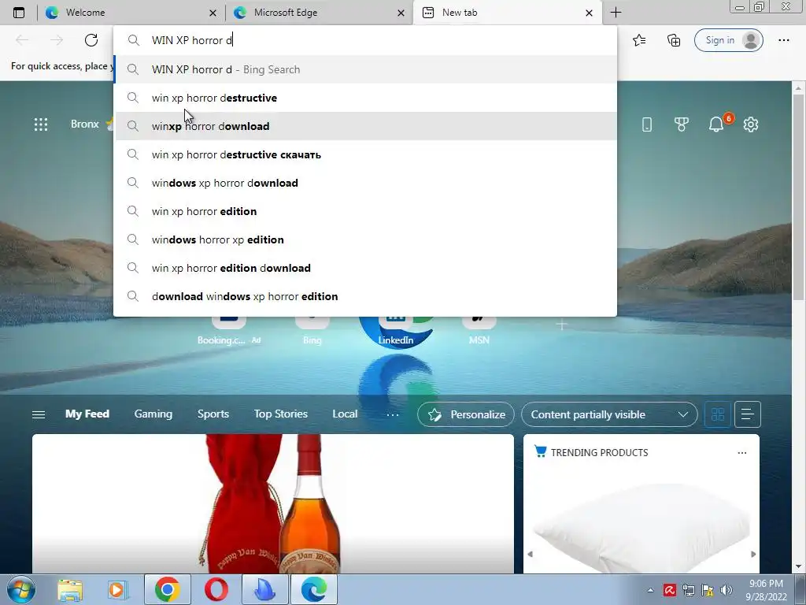Open the feed hamburger menu icon

[x=39, y=414]
